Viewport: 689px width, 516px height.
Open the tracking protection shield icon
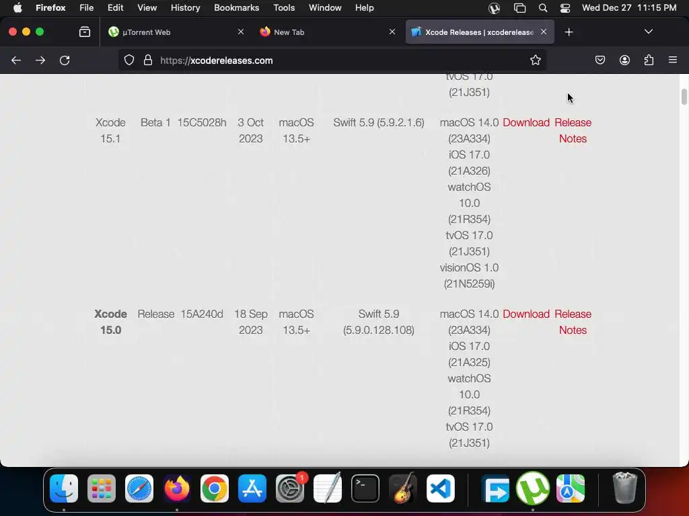click(x=129, y=60)
